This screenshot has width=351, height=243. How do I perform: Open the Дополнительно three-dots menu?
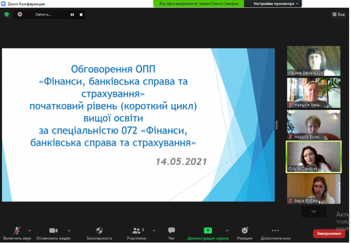pos(275,231)
